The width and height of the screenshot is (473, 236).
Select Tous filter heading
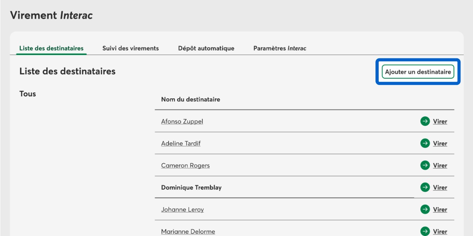28,94
